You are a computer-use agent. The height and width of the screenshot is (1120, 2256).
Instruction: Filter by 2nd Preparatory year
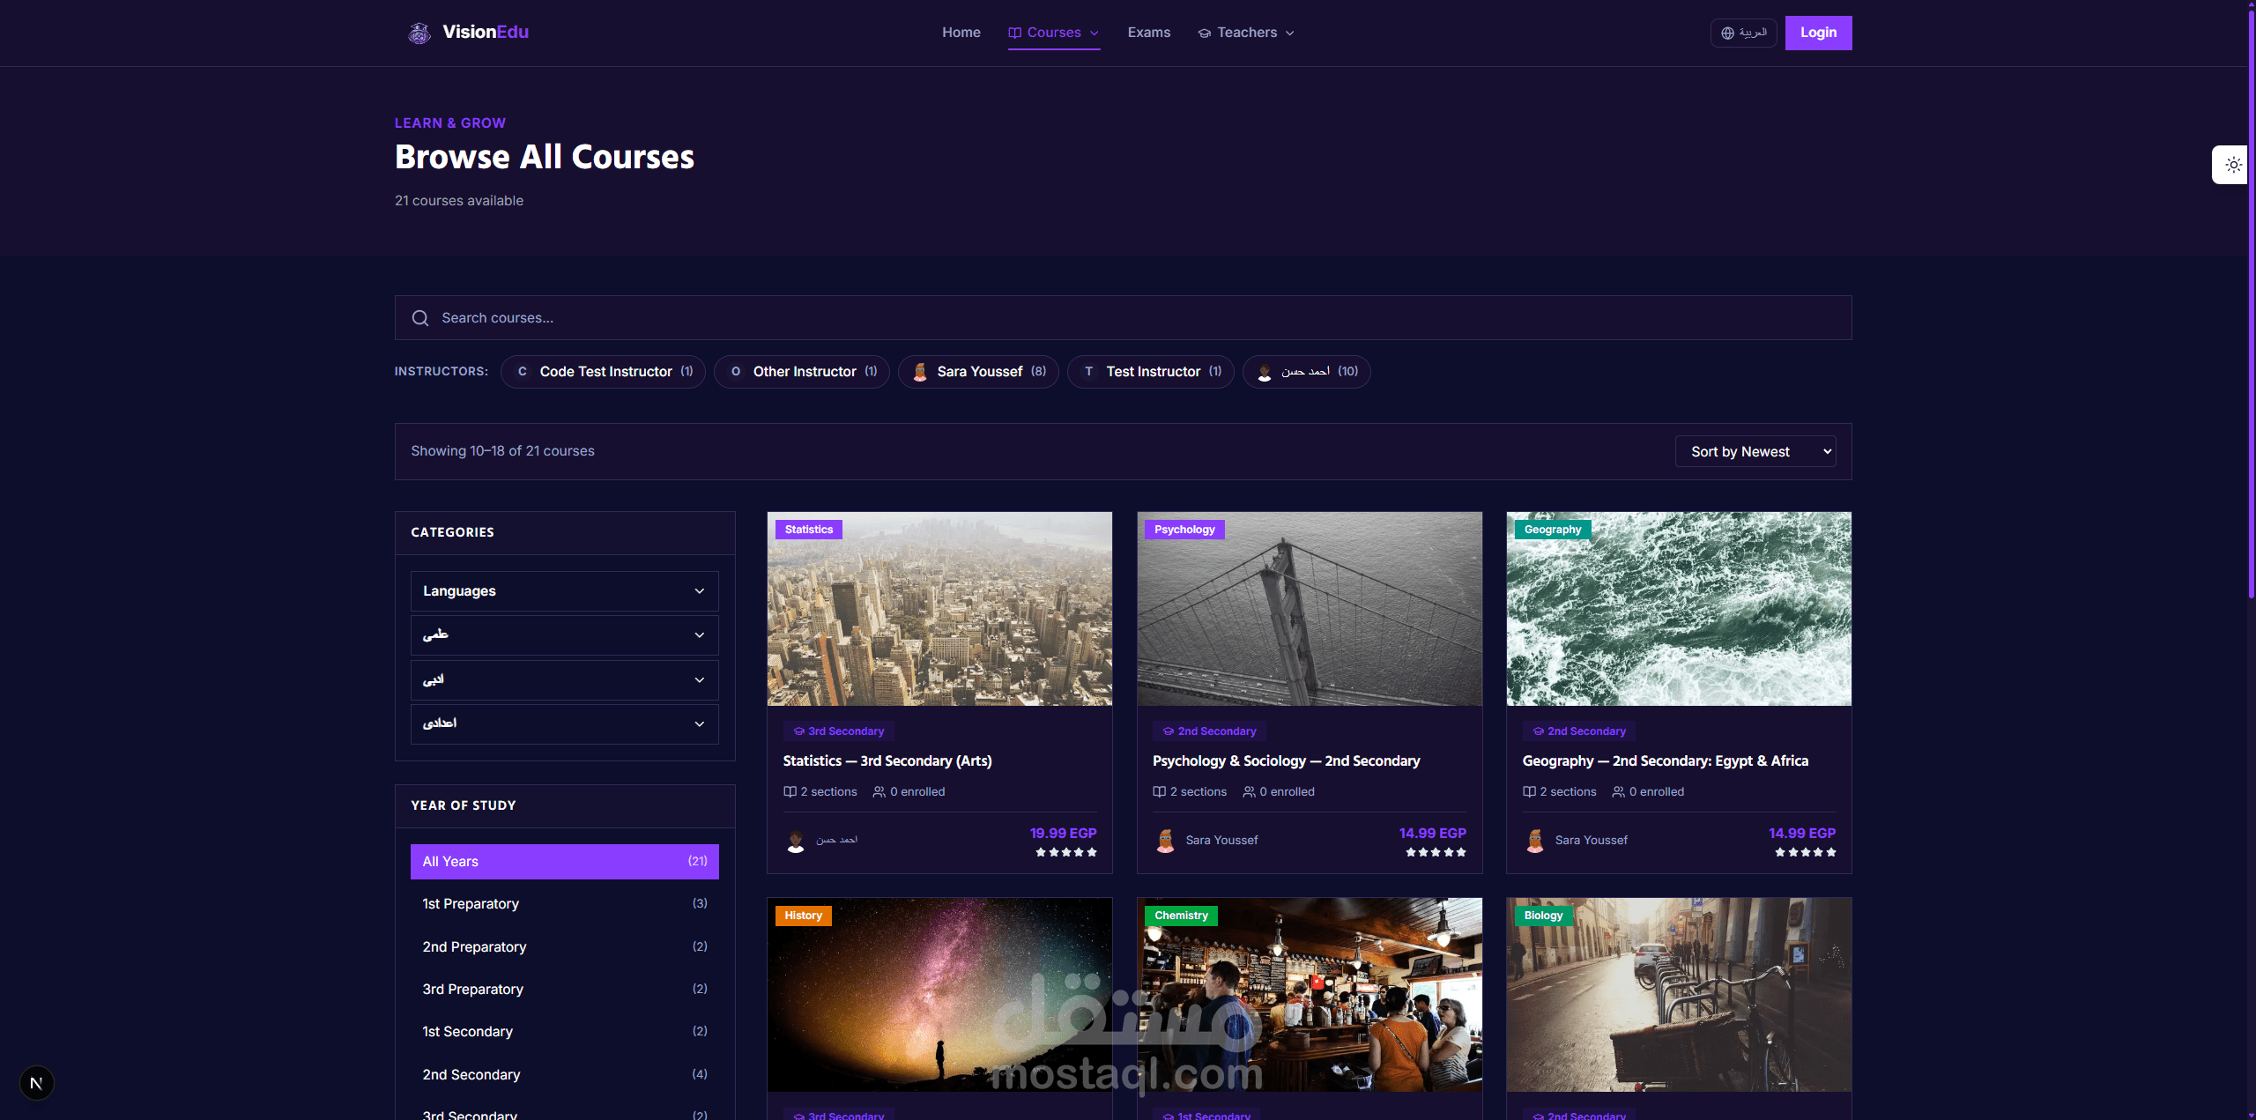click(x=565, y=947)
